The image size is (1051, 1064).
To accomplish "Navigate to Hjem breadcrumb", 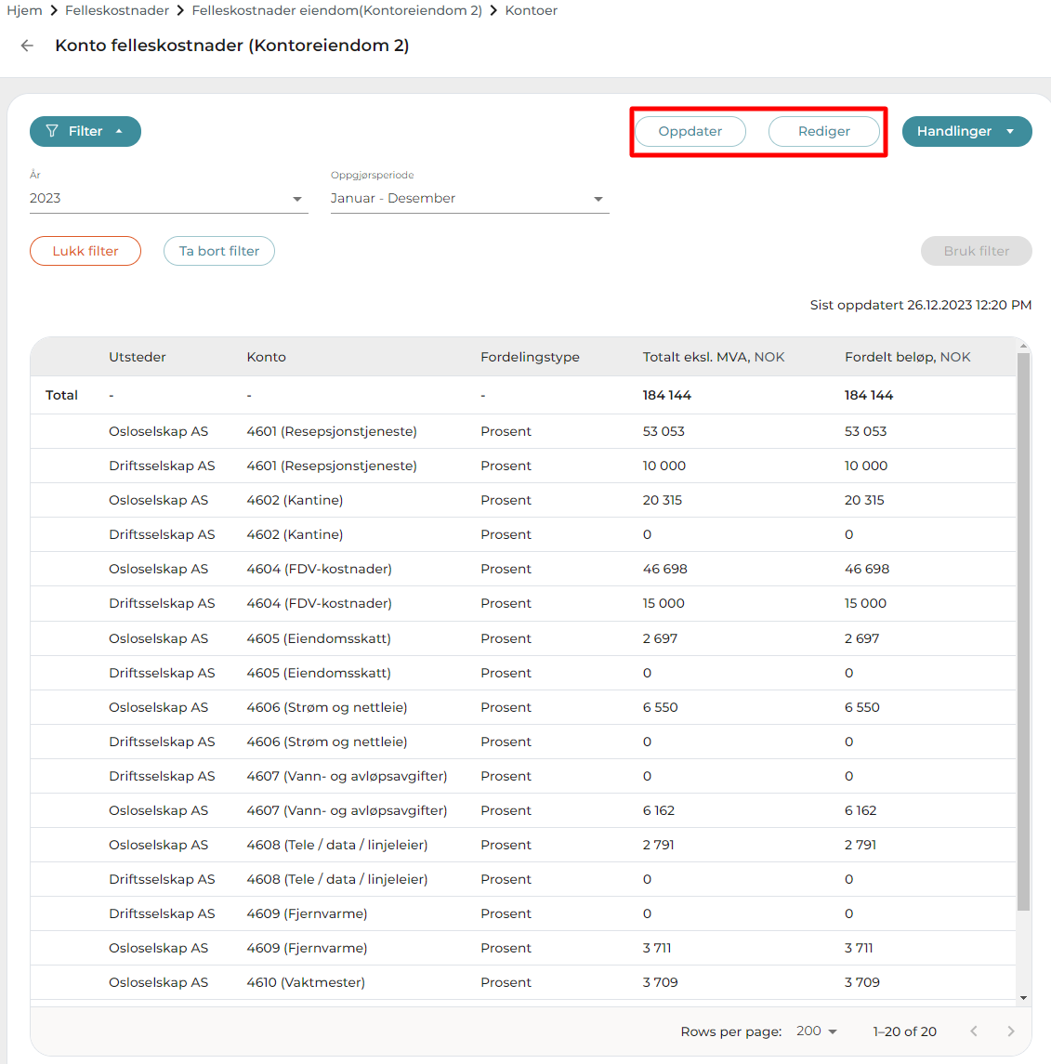I will click(24, 10).
